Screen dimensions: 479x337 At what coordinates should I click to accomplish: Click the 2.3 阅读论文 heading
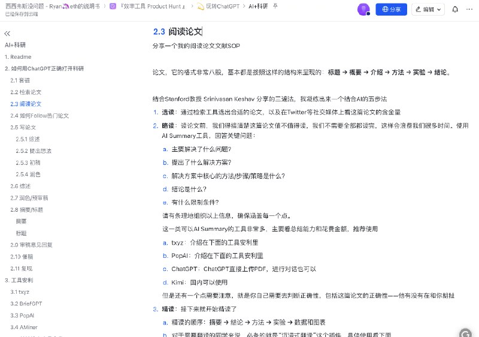[x=178, y=32]
